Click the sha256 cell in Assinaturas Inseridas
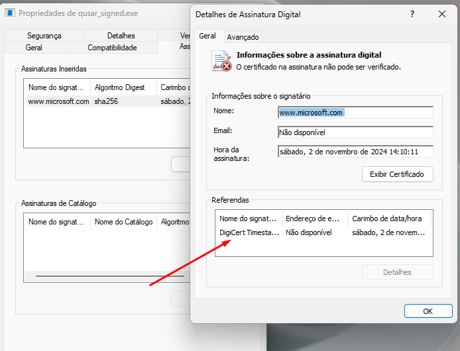Screen dimensions: 460x351 point(106,101)
